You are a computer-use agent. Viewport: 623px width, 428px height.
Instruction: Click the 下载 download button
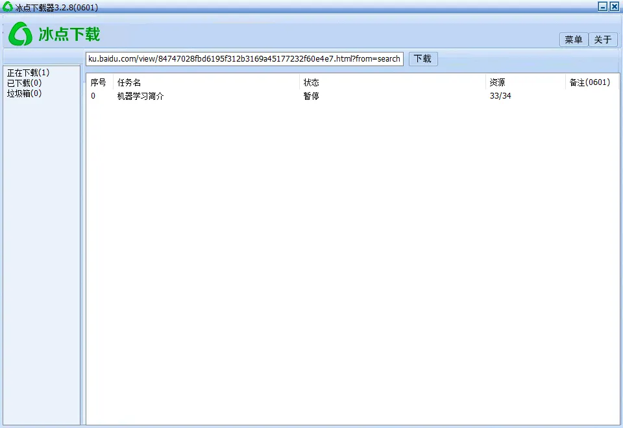pos(423,59)
